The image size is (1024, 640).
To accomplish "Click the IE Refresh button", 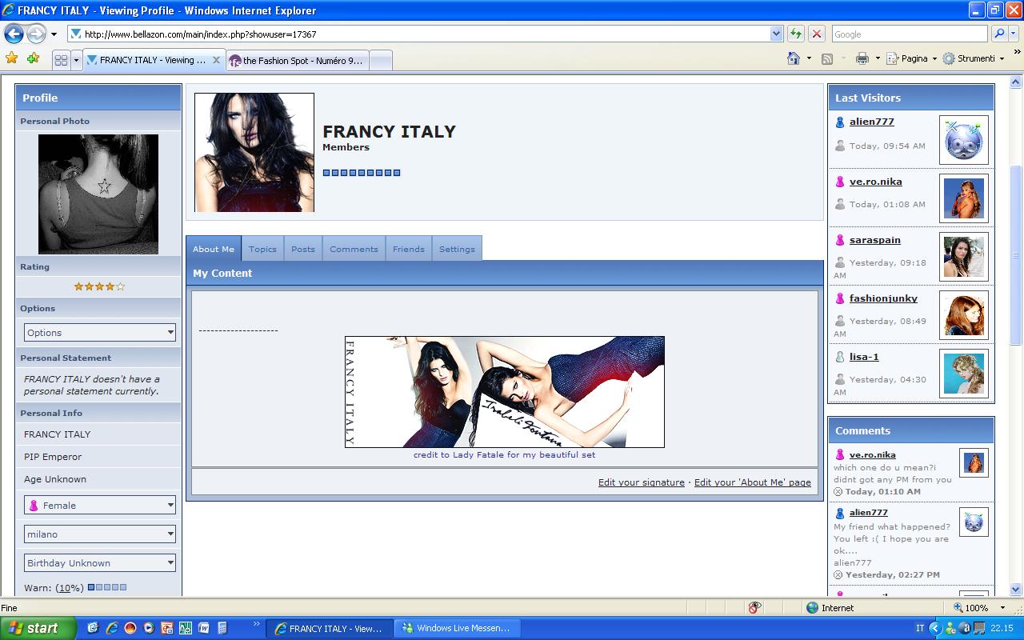I will [x=796, y=34].
